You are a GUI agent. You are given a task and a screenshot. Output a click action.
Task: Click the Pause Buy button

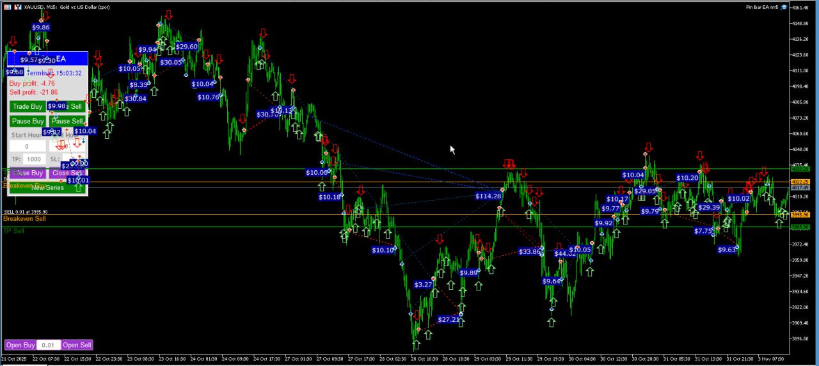(28, 121)
